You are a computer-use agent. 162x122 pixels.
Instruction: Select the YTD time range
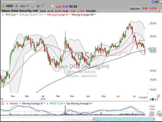coord(72,120)
